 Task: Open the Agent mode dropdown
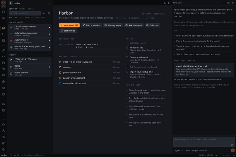178,150
